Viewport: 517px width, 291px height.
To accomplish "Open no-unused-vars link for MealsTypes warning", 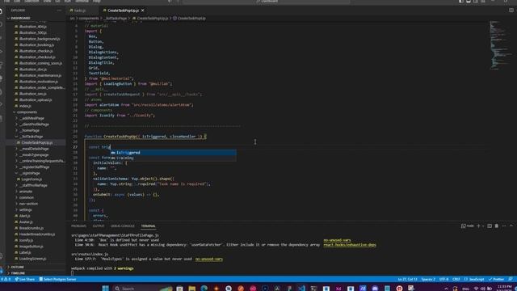I will click(x=208, y=259).
